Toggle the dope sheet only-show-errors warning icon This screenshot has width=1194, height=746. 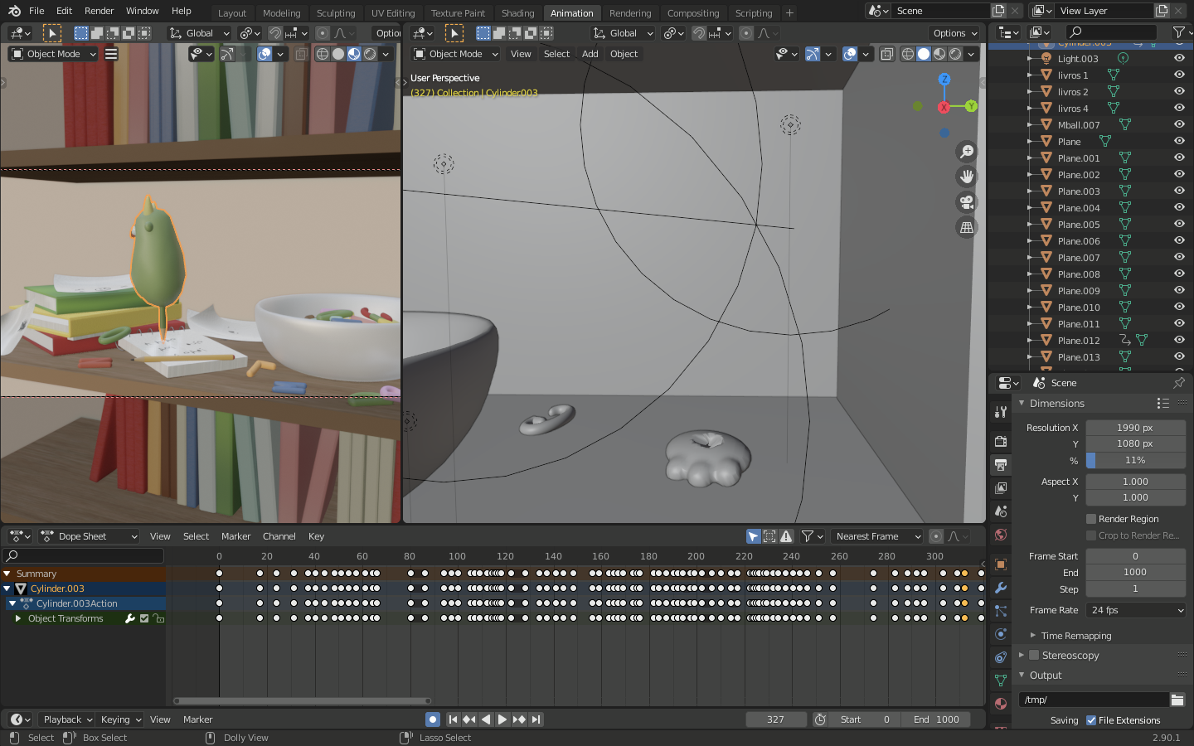pos(786,536)
